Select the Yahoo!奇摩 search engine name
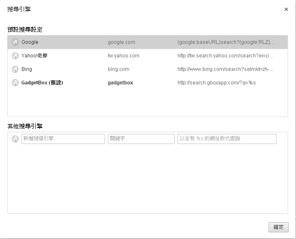The width and height of the screenshot is (296, 239). tap(34, 56)
